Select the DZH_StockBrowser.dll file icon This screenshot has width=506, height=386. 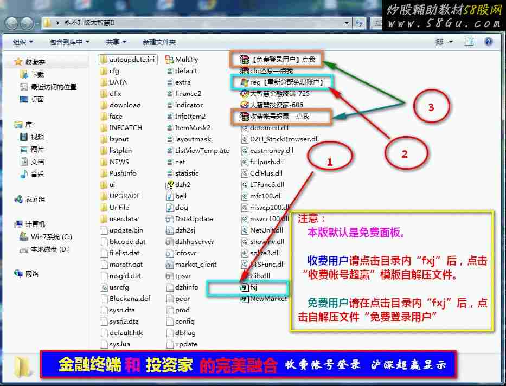tap(244, 139)
